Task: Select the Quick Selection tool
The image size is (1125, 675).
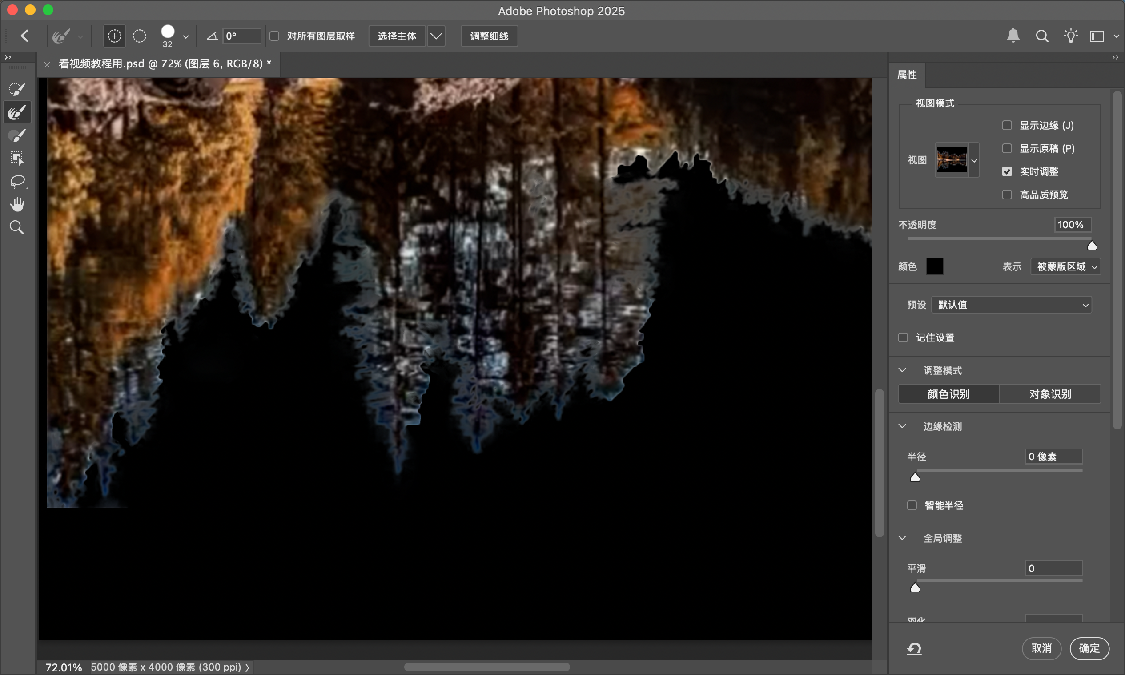Action: coord(17,89)
